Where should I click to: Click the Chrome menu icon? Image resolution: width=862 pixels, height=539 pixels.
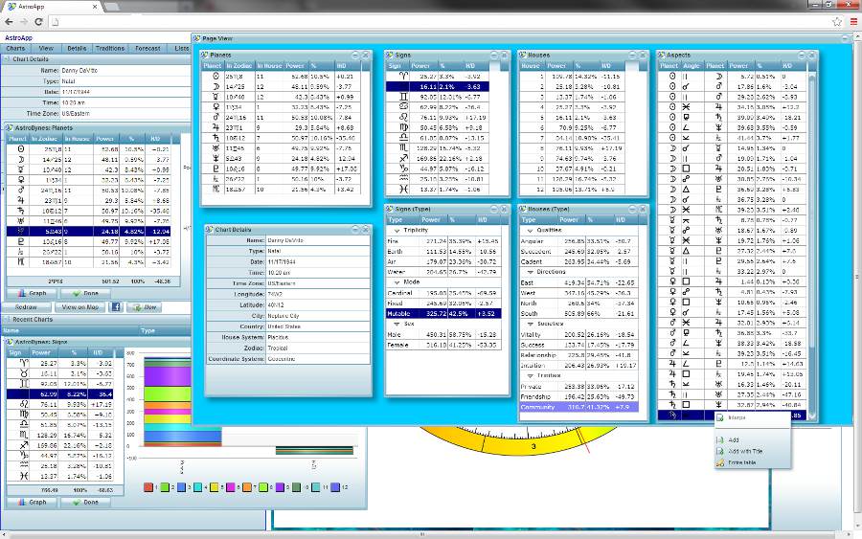click(x=850, y=21)
